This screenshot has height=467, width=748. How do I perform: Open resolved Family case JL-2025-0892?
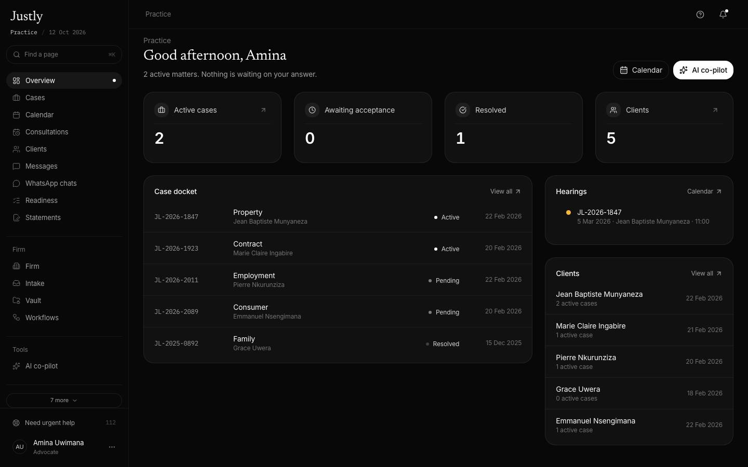[338, 343]
